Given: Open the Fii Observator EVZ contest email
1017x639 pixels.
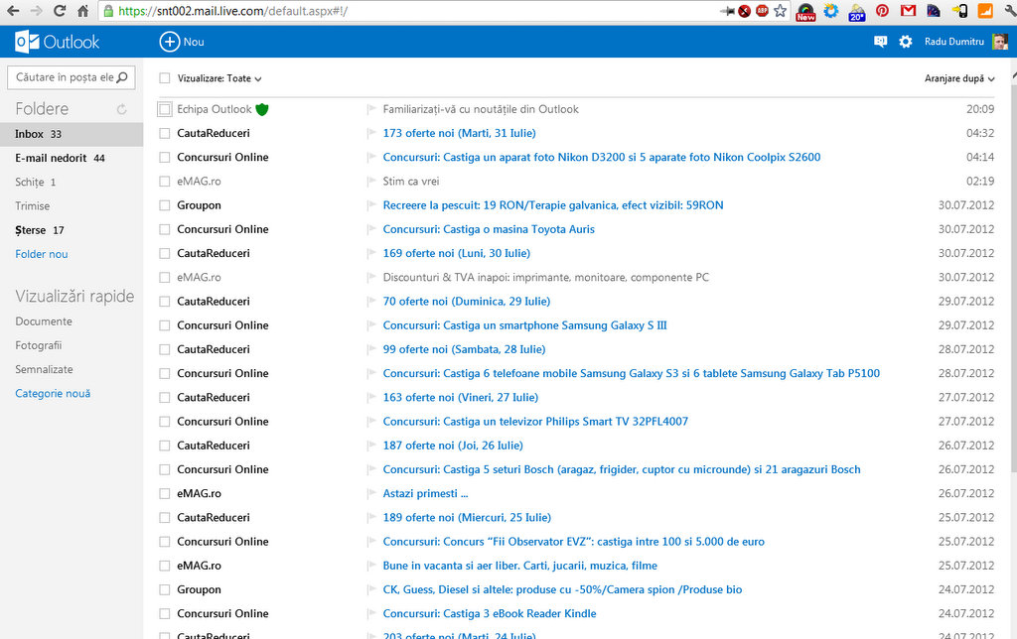Looking at the screenshot, I should pyautogui.click(x=573, y=541).
